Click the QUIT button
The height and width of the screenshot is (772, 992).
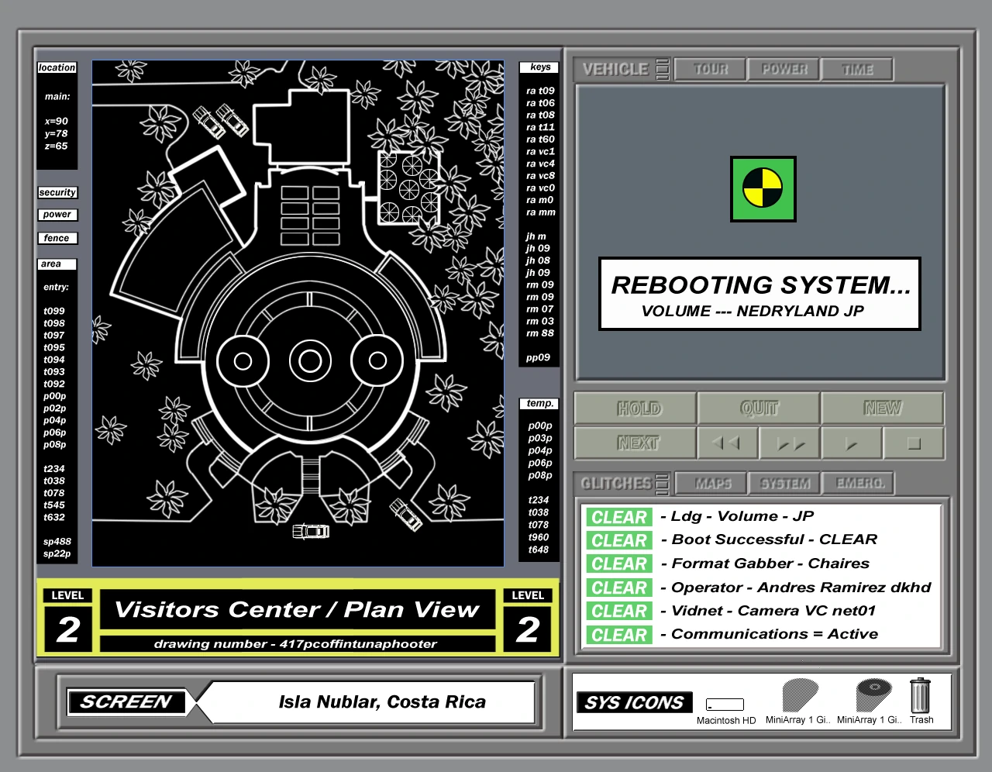point(759,408)
